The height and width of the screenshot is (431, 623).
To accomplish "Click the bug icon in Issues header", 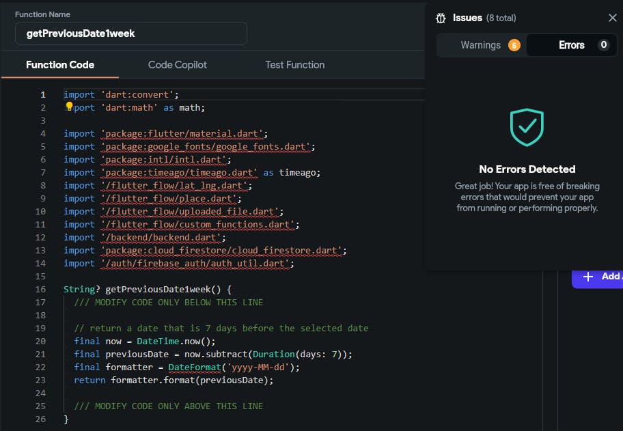I will coord(441,18).
